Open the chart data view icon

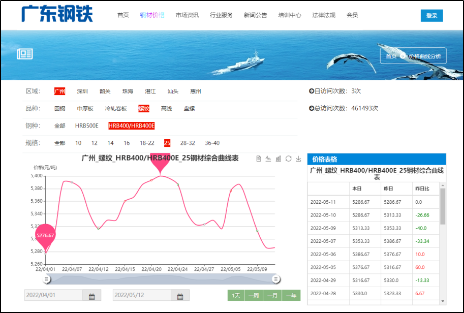click(x=259, y=159)
